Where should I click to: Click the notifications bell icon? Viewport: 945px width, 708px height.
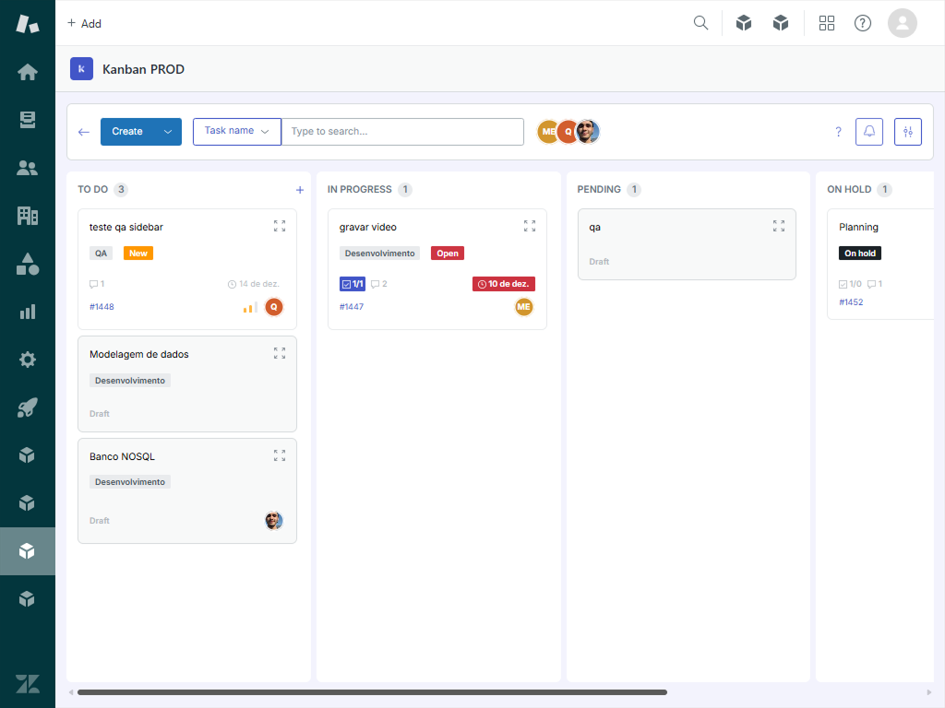point(868,131)
